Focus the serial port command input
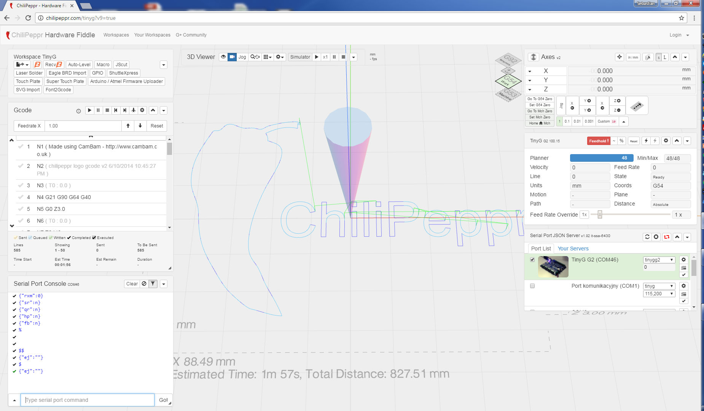Image resolution: width=704 pixels, height=411 pixels. pos(88,400)
